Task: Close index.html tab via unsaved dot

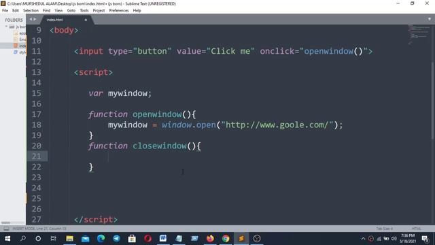Action: pos(86,20)
